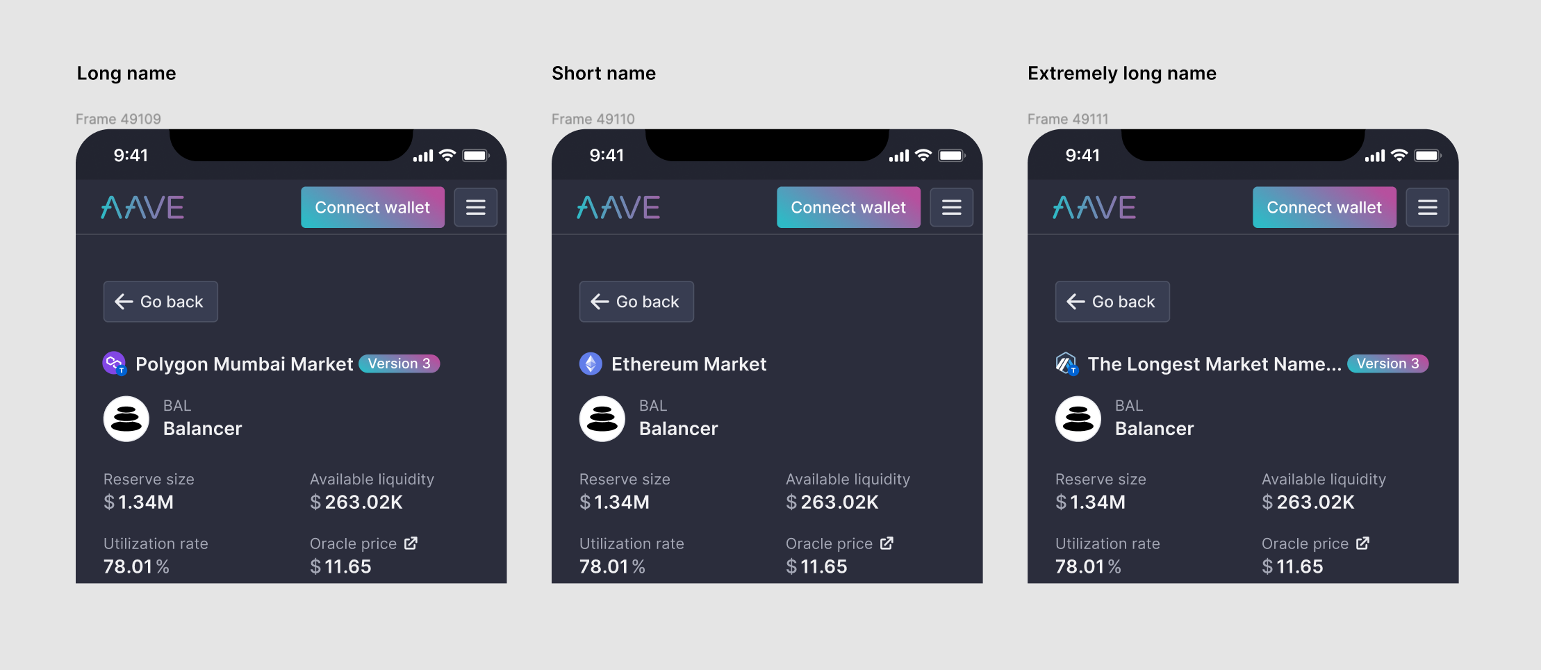Expand the truncated Longest Market Name title
This screenshot has height=670, width=1541.
pos(1212,363)
